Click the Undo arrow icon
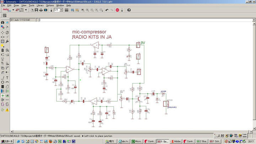The image size is (256, 144). pos(107,10)
